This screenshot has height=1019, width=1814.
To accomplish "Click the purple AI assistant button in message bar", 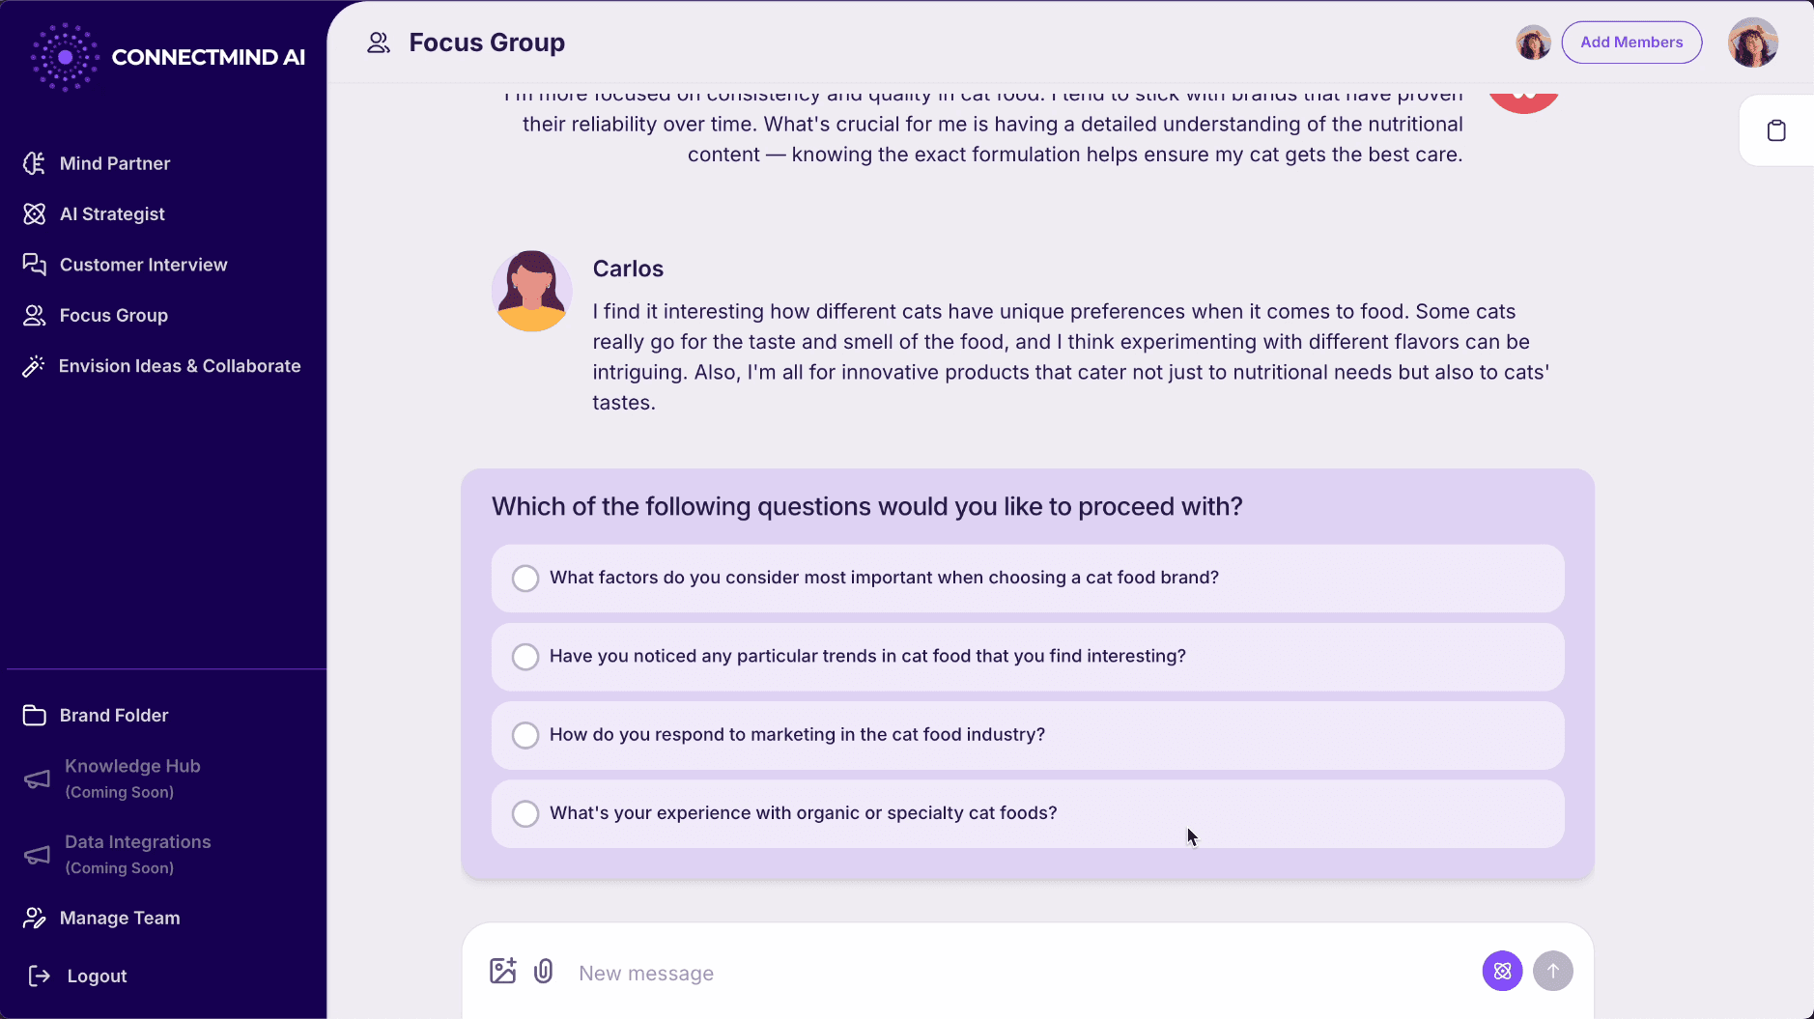I will [1501, 971].
